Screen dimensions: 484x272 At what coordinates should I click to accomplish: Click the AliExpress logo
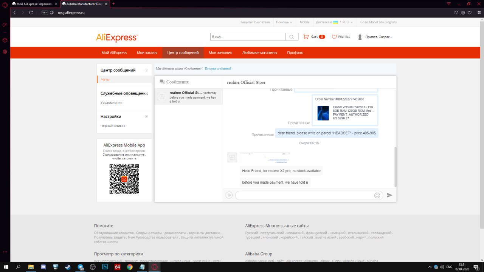117,37
